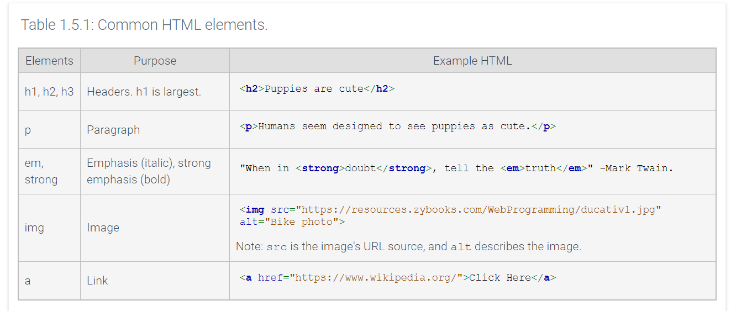Select the 'Link' purpose cell

97,281
